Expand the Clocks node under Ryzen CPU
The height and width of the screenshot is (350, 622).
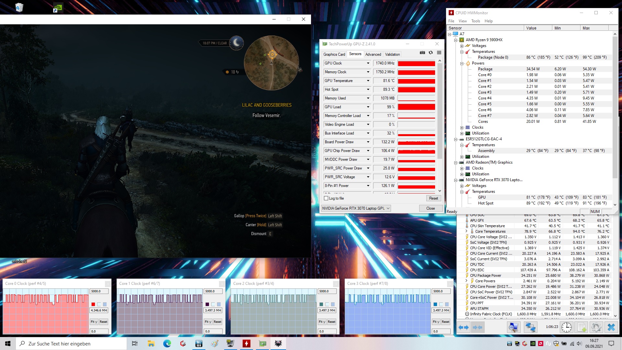tap(462, 128)
